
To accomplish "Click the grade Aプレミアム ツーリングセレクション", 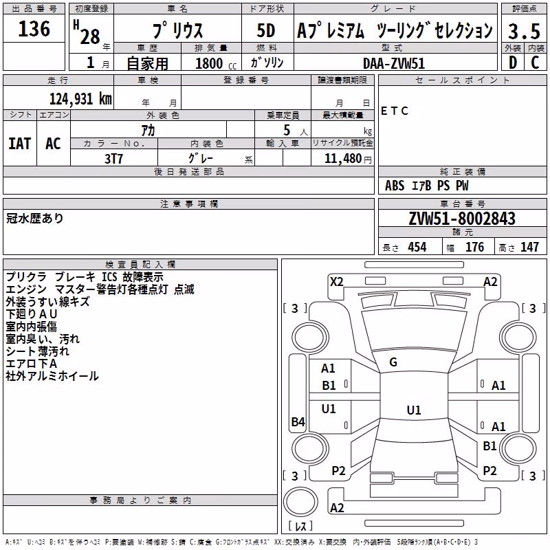I will click(395, 30).
